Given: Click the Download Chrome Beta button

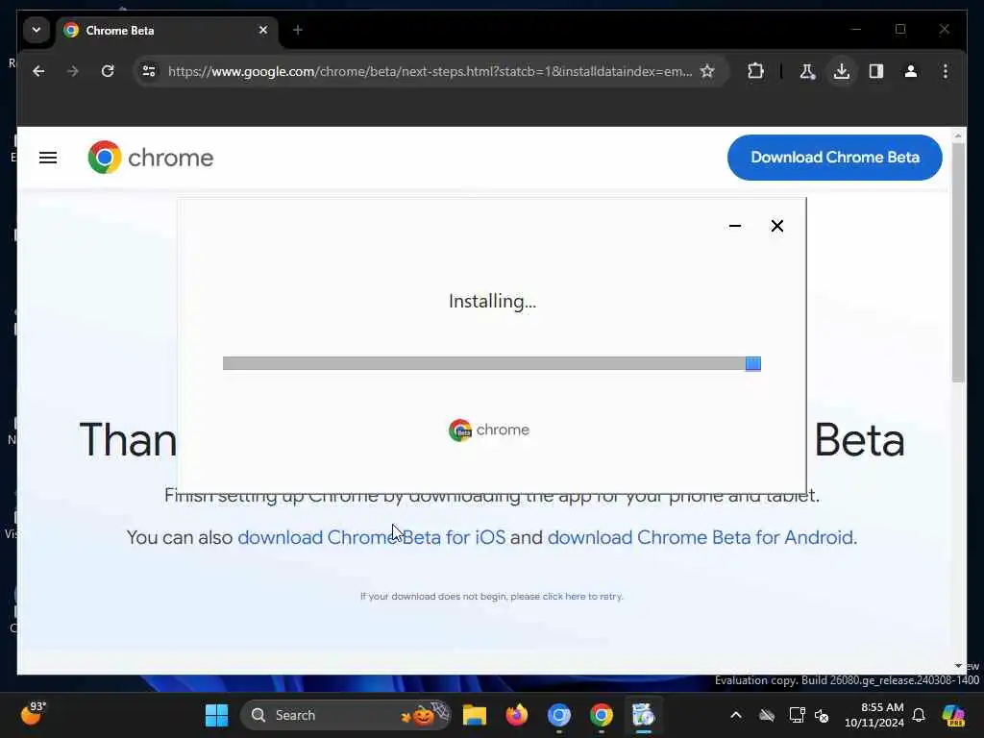Looking at the screenshot, I should [835, 158].
